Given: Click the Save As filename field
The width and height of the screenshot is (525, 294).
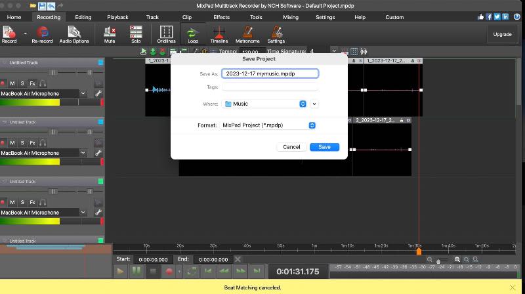Looking at the screenshot, I should 270,73.
